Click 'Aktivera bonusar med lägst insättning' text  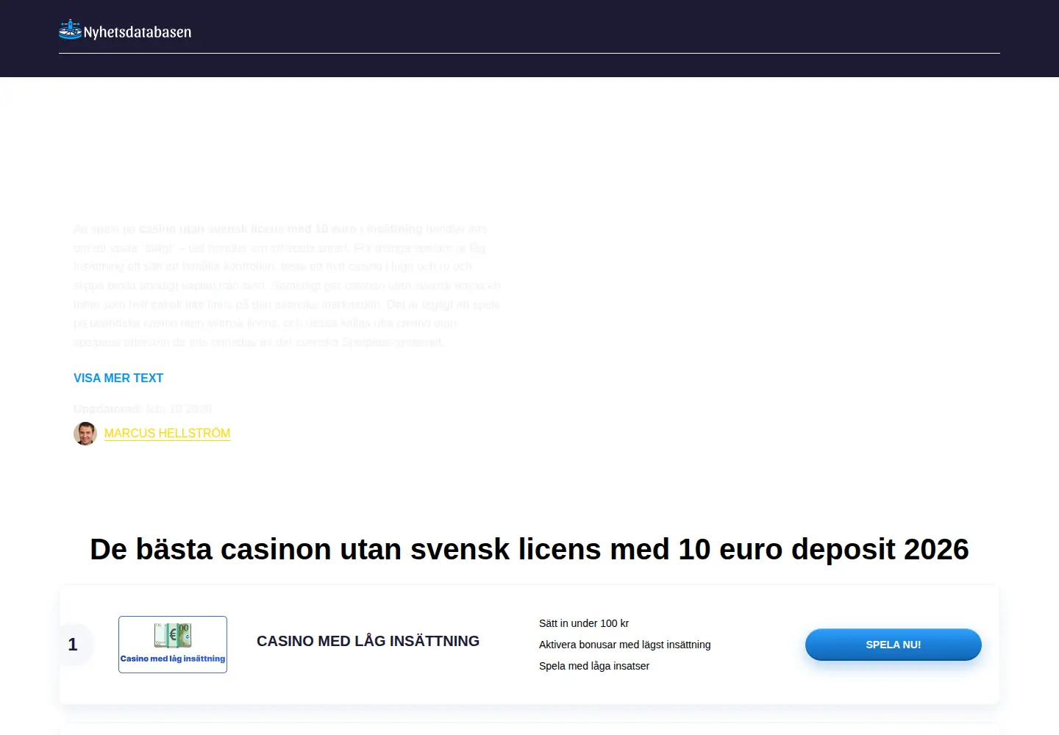(624, 645)
